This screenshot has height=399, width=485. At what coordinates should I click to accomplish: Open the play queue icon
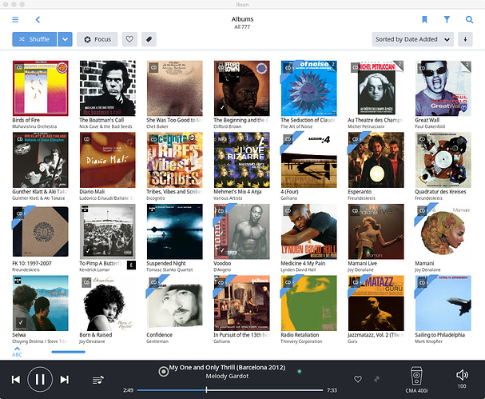pyautogui.click(x=98, y=380)
